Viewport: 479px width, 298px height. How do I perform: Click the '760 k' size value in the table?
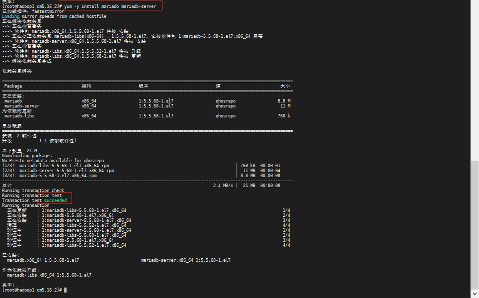pos(284,115)
